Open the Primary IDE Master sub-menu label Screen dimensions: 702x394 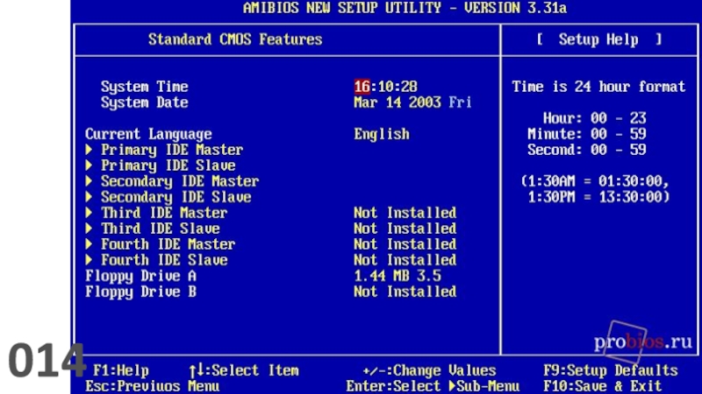(172, 150)
